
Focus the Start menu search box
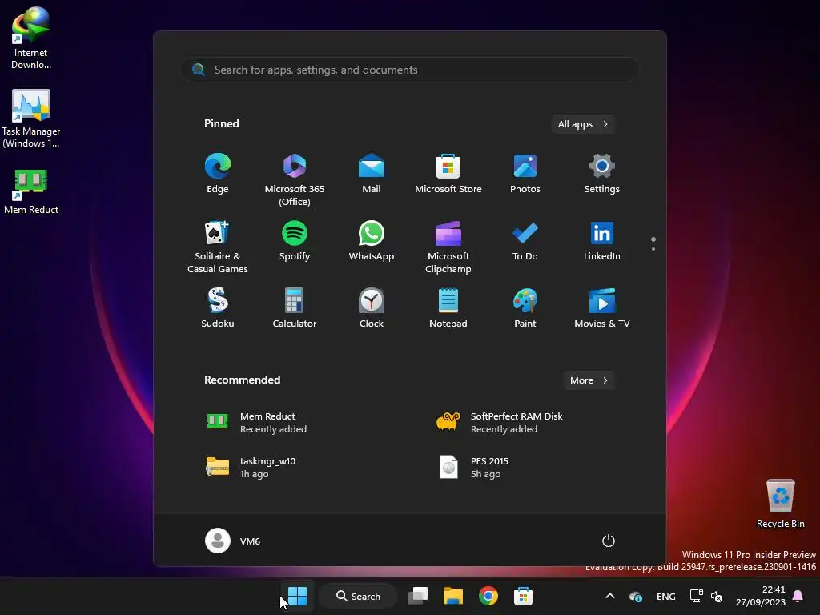tap(410, 70)
